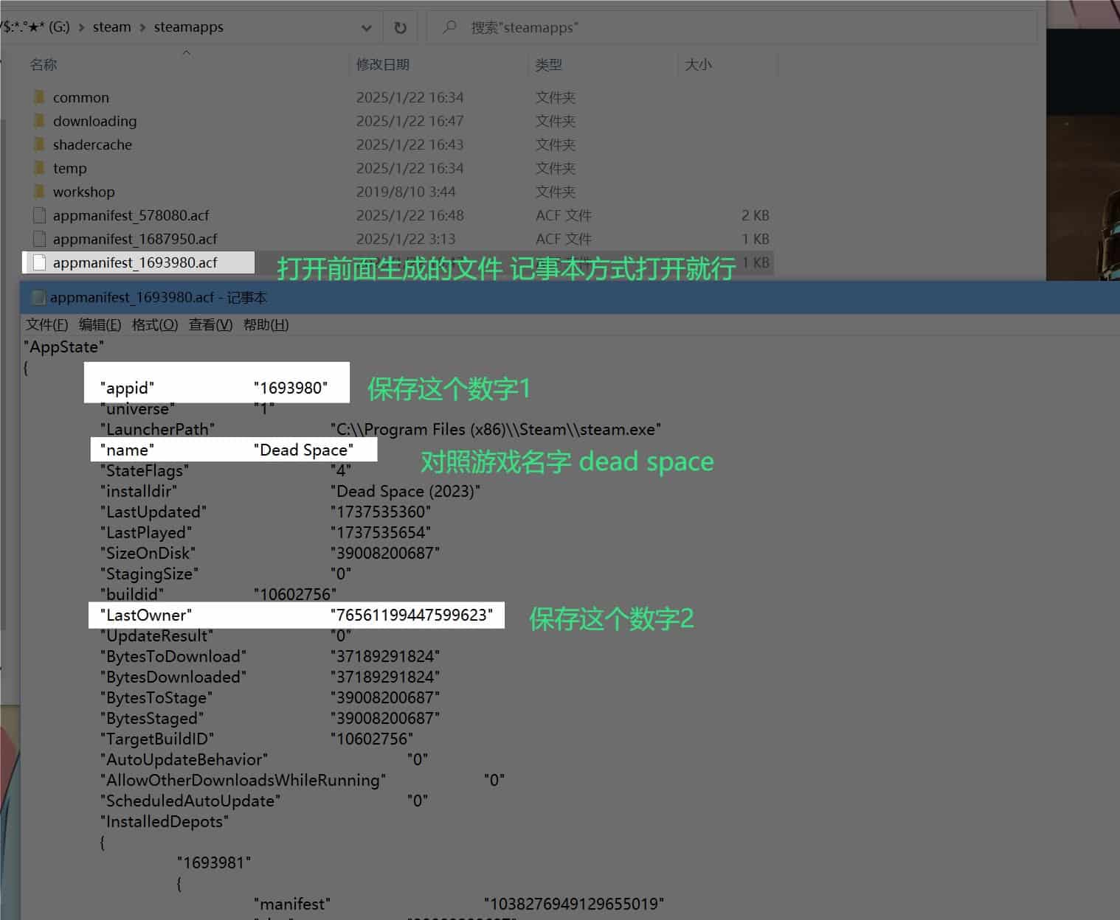Image resolution: width=1120 pixels, height=920 pixels.
Task: Click the temp folder icon
Action: point(40,168)
